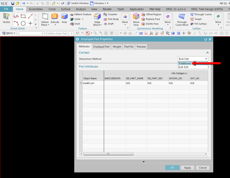Apply Edge Blend tool
Image resolution: width=230 pixels, height=178 pixels.
pos(97,16)
